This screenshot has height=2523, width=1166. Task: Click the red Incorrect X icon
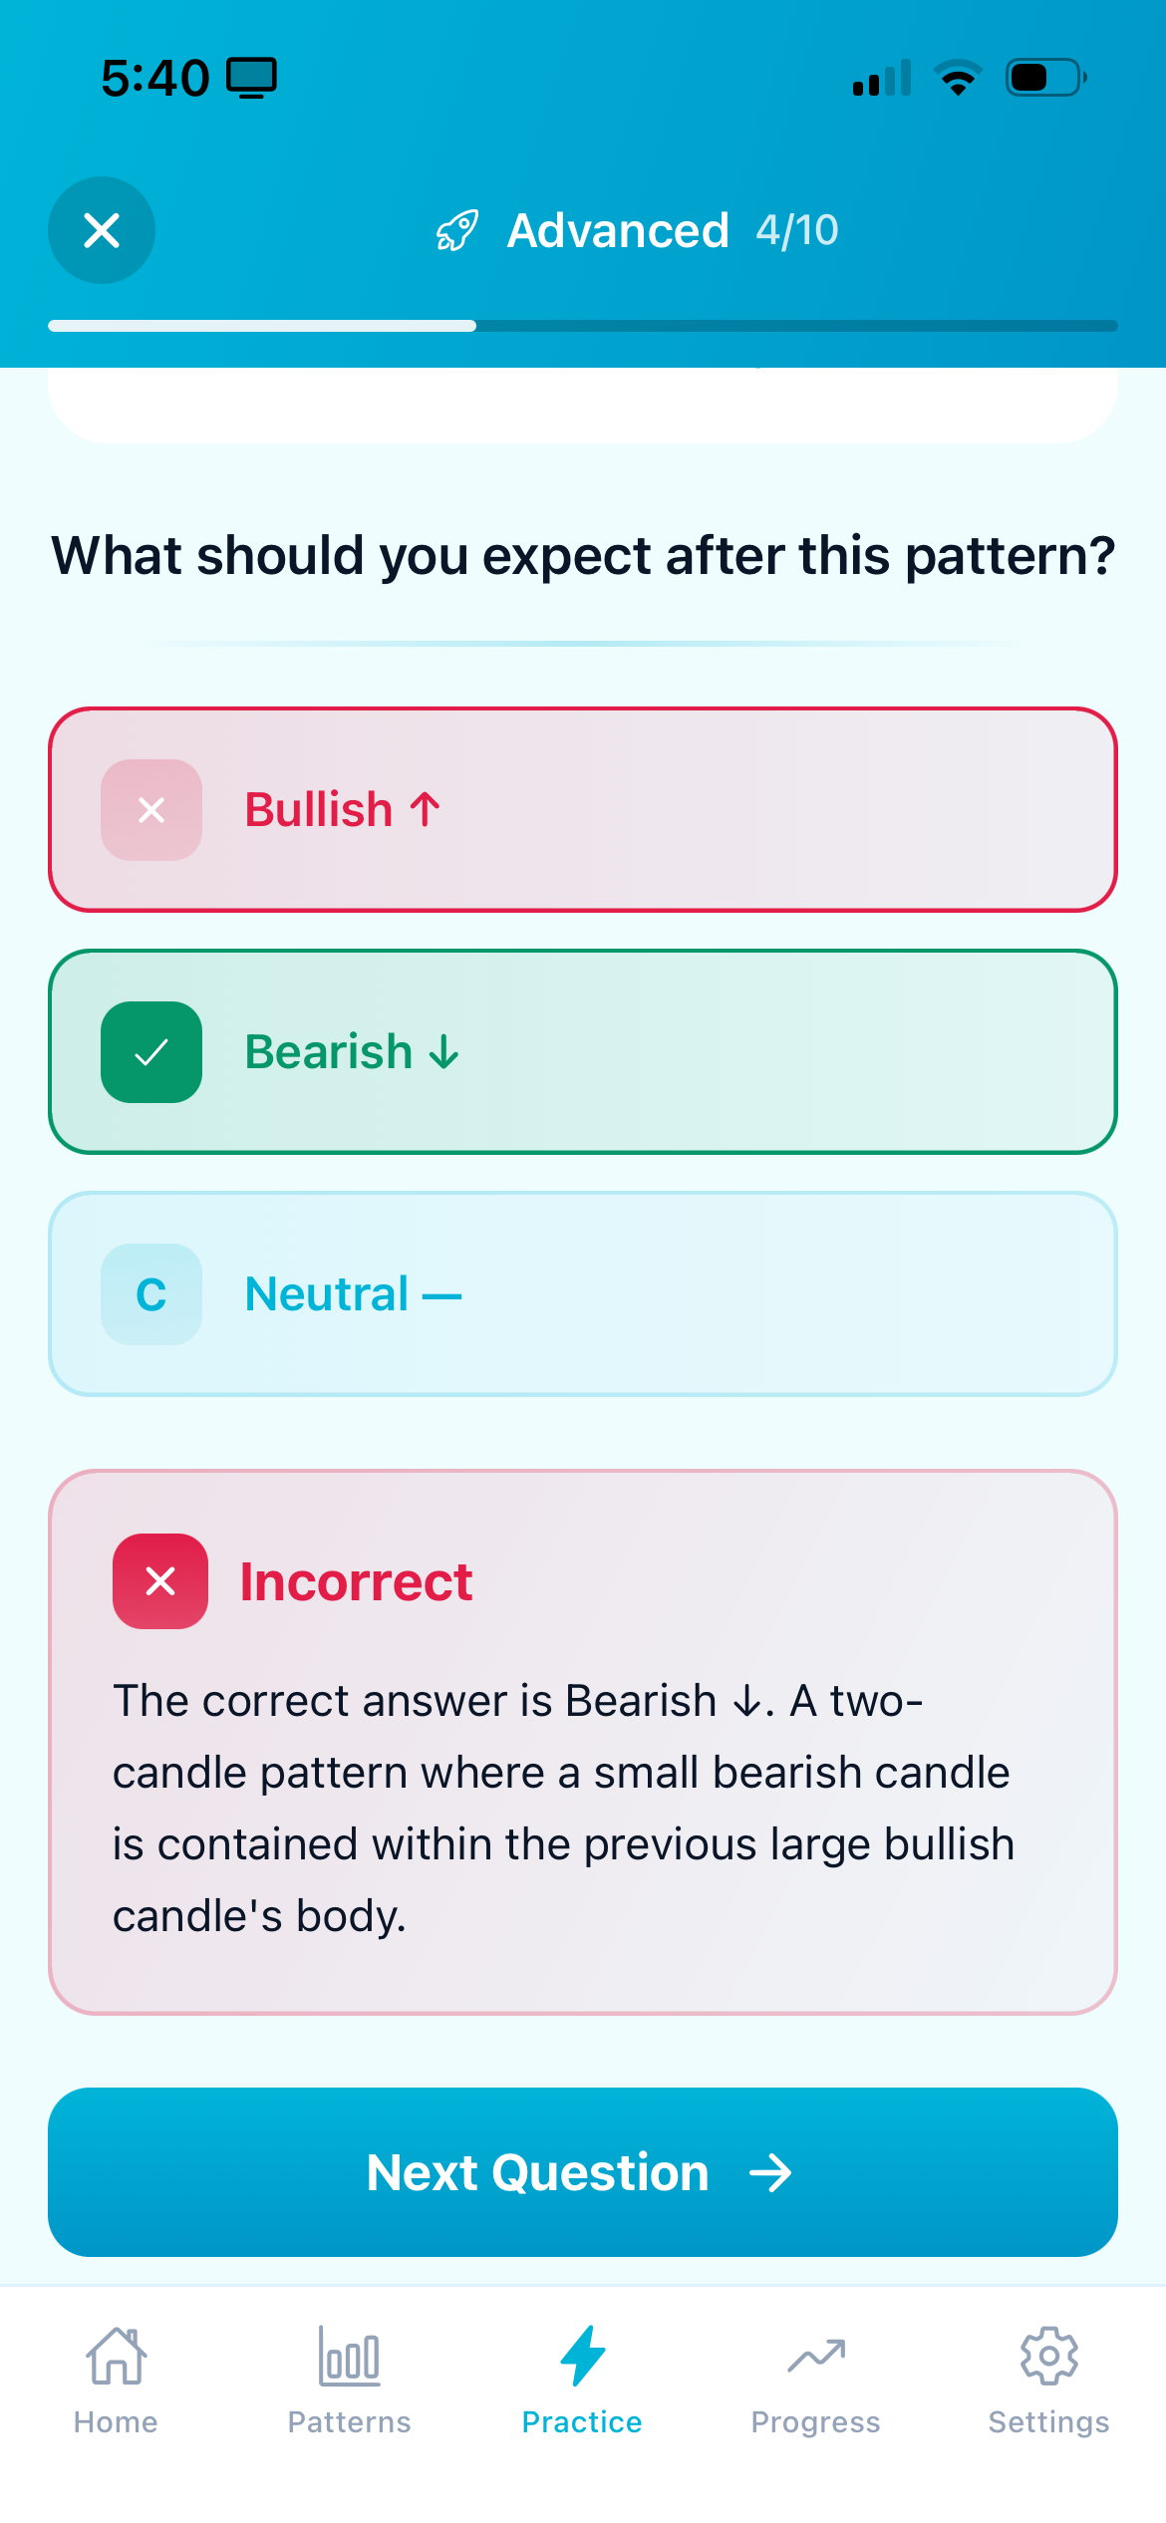(x=160, y=1581)
